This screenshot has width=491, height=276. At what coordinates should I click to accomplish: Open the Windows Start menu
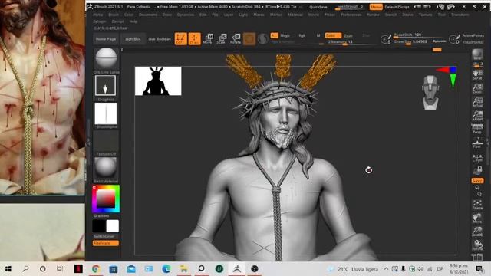tap(8, 269)
